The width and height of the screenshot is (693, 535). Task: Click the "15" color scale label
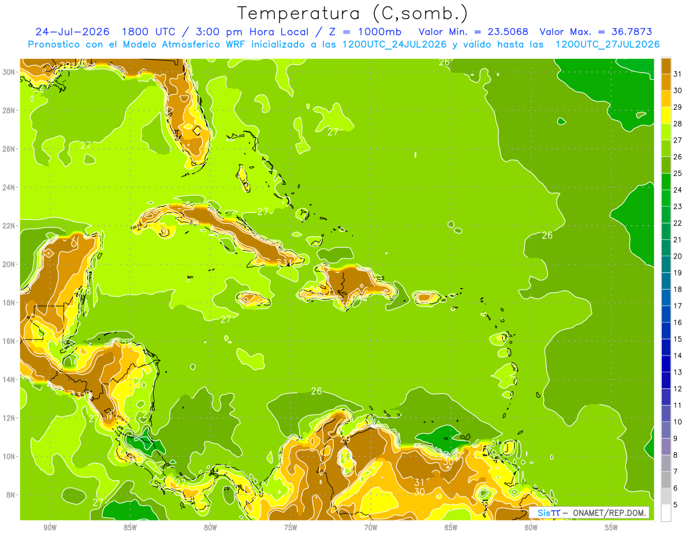[678, 339]
